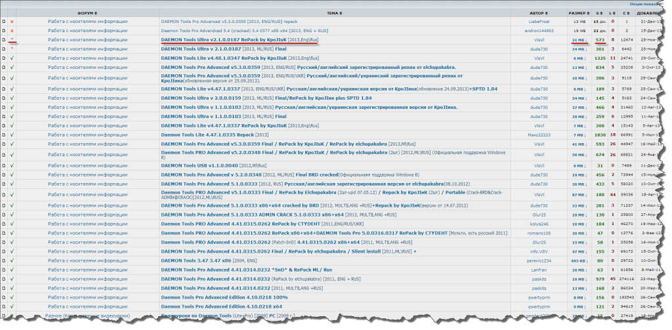
Task: Click the green checkmark in the Lanfran *SnD* row
Action: click(12, 270)
